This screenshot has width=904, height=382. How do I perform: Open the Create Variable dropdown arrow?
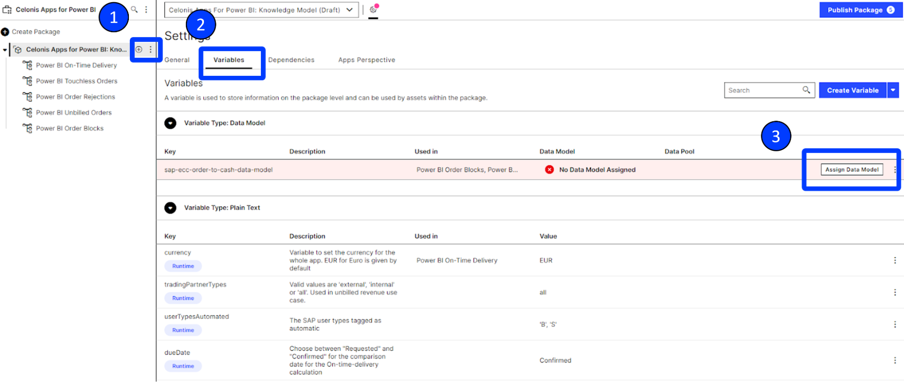(x=893, y=90)
